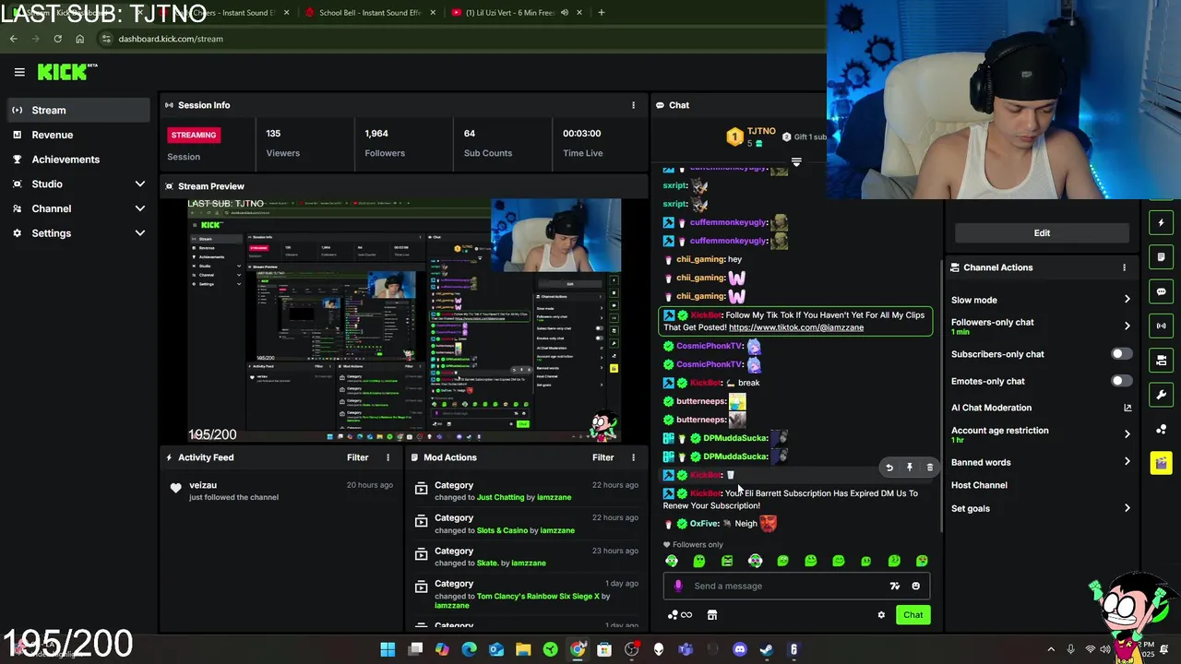Expand Slow mode options
This screenshot has width=1181, height=664.
point(1127,300)
